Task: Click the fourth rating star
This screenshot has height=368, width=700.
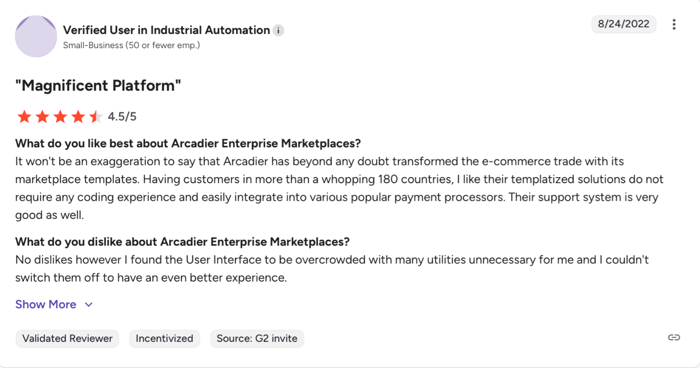Action: click(x=78, y=117)
